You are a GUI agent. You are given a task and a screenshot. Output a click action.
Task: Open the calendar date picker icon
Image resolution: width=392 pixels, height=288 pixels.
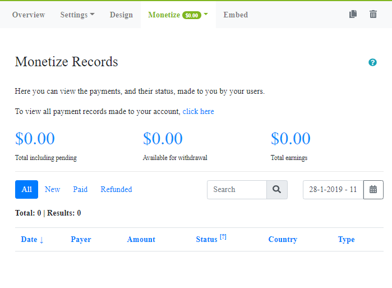click(x=373, y=190)
